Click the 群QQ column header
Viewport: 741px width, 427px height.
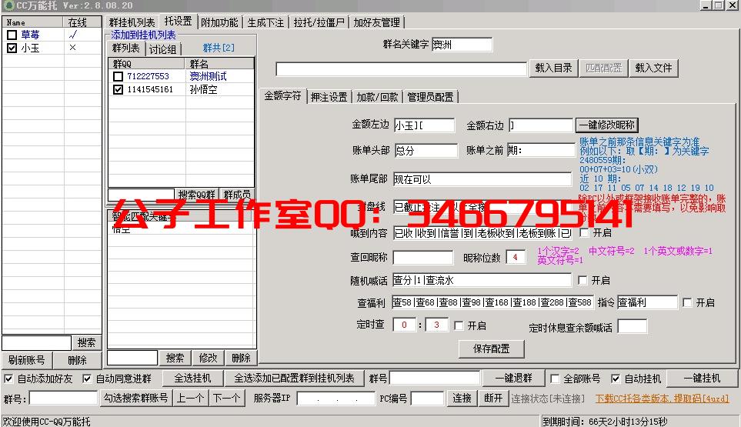tap(146, 64)
